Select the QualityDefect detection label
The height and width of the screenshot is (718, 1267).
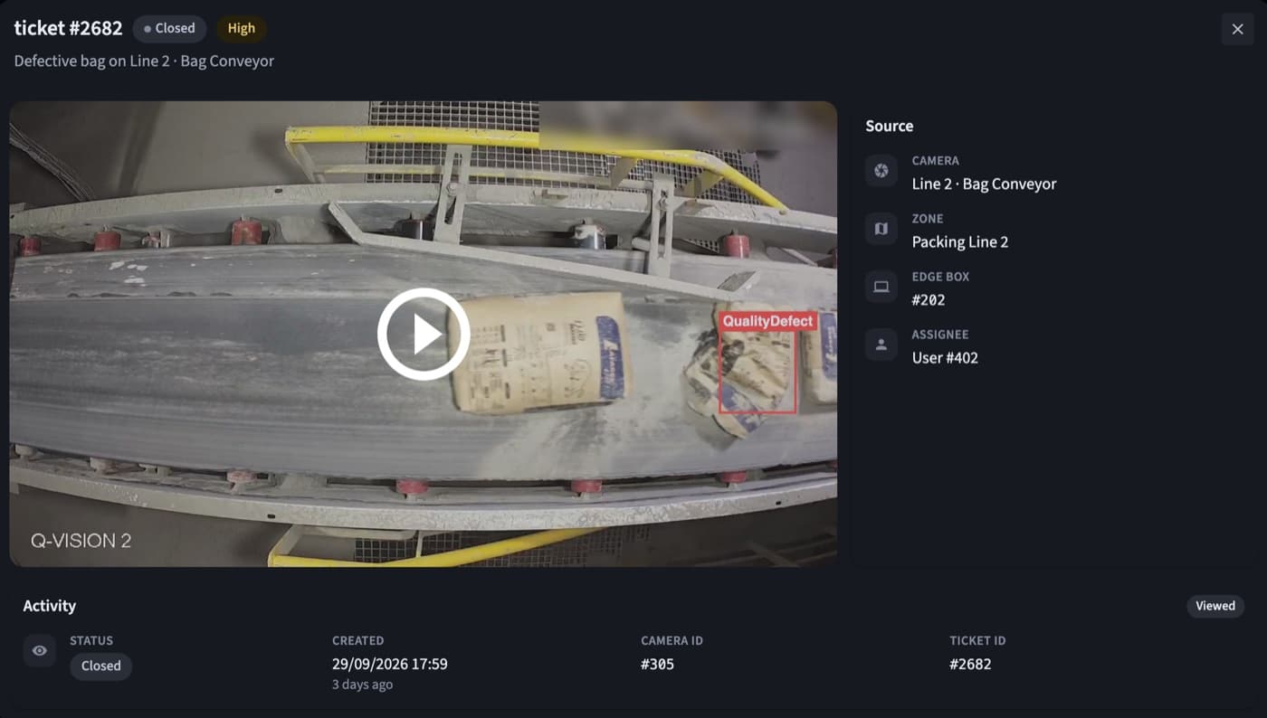[767, 321]
